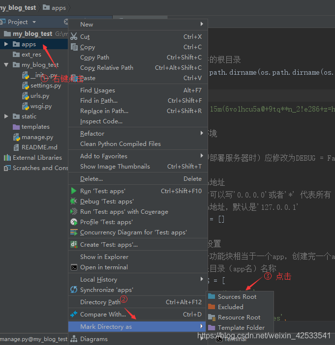Click the Synchronize 'apps' refresh icon
The image size is (335, 345).
[x=74, y=289]
